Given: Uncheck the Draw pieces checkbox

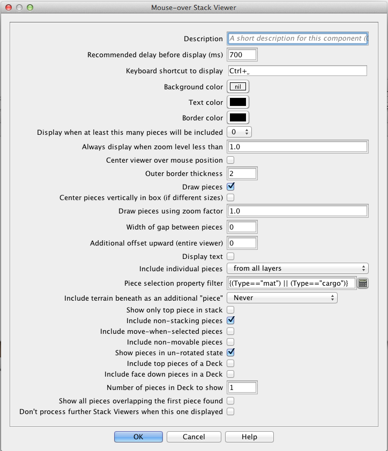Looking at the screenshot, I should point(230,187).
